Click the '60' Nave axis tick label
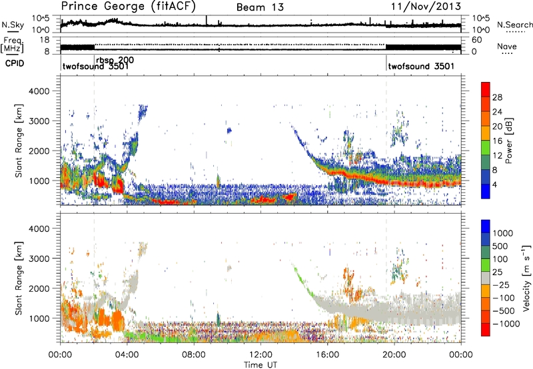 click(x=477, y=40)
